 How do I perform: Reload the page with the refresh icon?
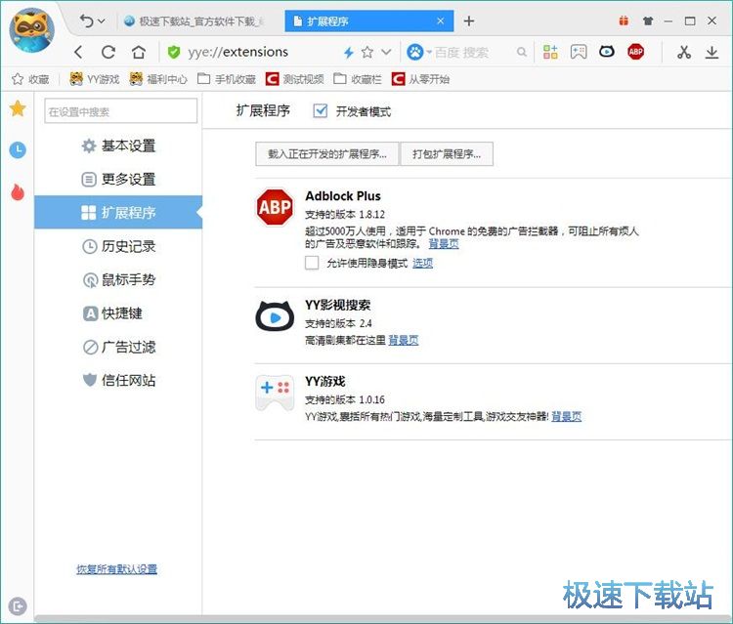[x=108, y=52]
